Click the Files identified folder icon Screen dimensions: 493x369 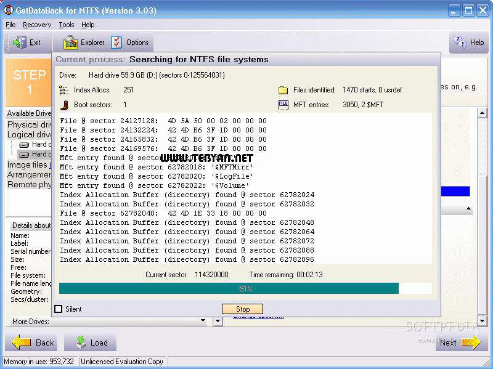click(283, 90)
